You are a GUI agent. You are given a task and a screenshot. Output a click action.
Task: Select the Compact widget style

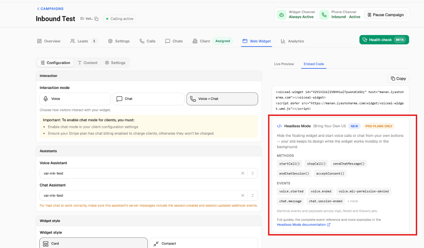click(203, 243)
